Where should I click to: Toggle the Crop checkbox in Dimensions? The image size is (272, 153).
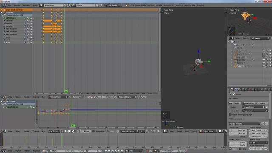[240, 149]
